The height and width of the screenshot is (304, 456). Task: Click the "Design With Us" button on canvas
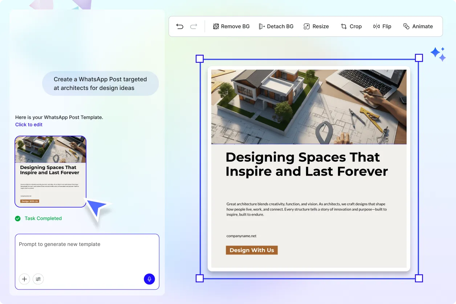coord(252,250)
